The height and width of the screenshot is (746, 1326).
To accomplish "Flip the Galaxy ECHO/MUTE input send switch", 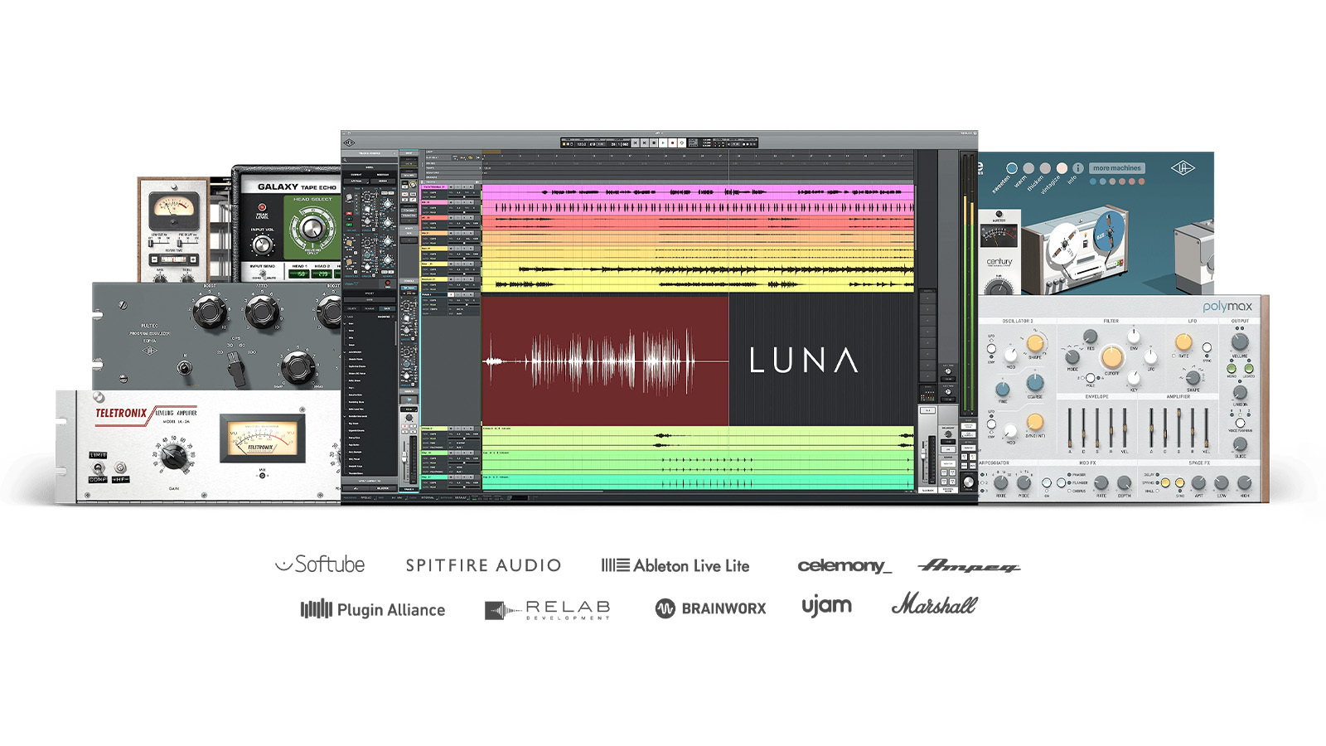I will click(262, 273).
